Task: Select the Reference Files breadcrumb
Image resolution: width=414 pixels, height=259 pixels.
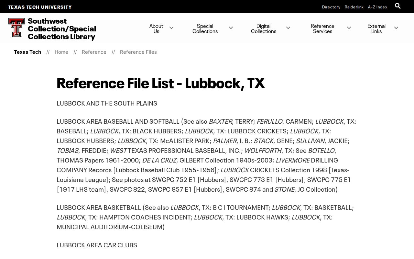Action: coord(138,52)
